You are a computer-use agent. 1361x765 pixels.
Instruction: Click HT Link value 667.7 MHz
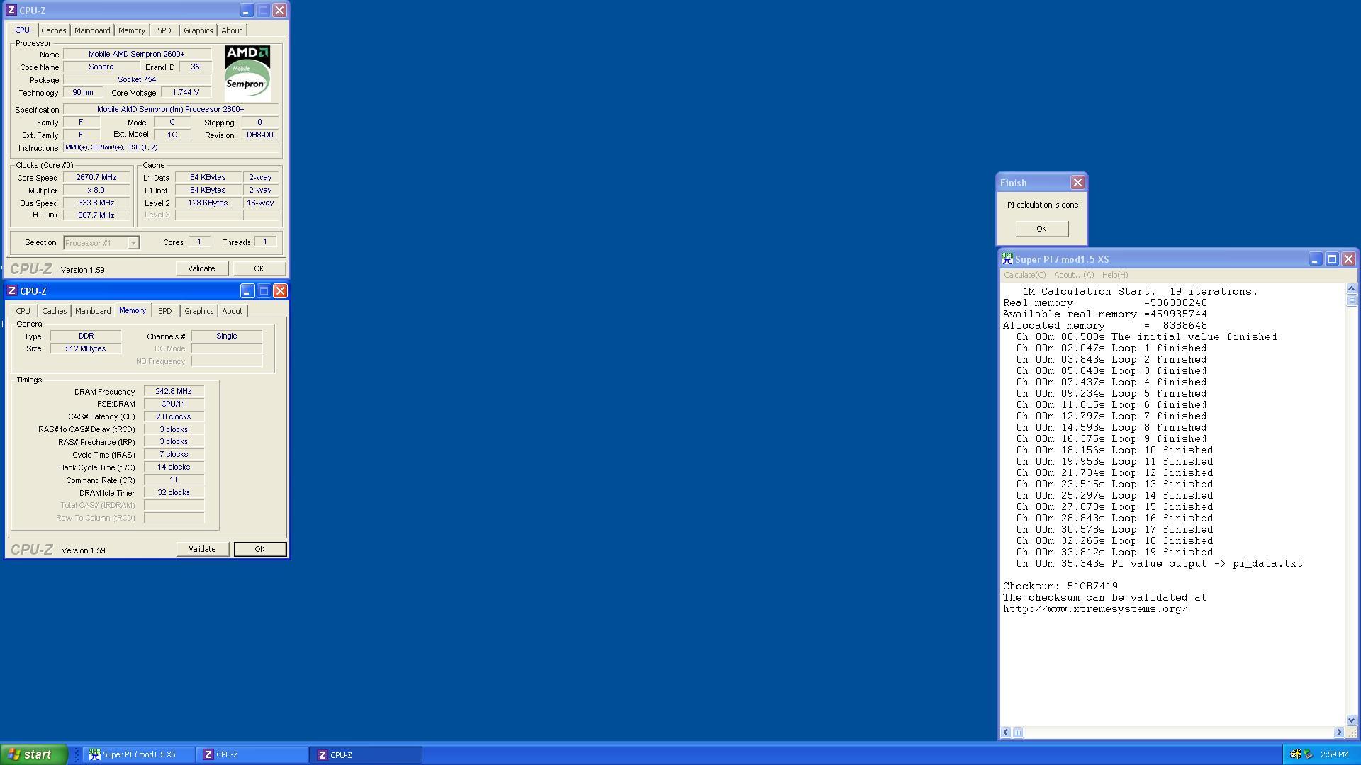[96, 215]
